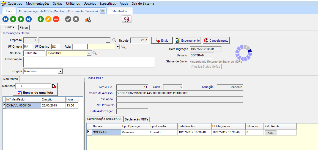
Task: Expand the Rota dropdown list
Action: pos(118,47)
